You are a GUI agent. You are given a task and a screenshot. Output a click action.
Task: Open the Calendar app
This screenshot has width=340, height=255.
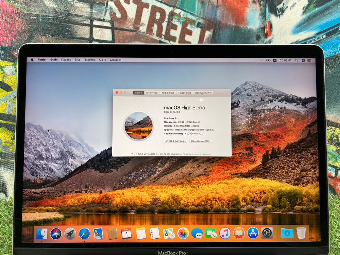click(x=126, y=234)
